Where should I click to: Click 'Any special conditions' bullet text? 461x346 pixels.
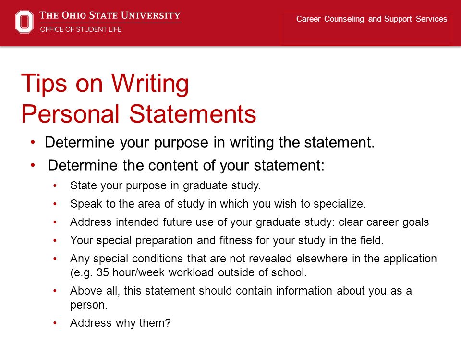click(x=254, y=259)
